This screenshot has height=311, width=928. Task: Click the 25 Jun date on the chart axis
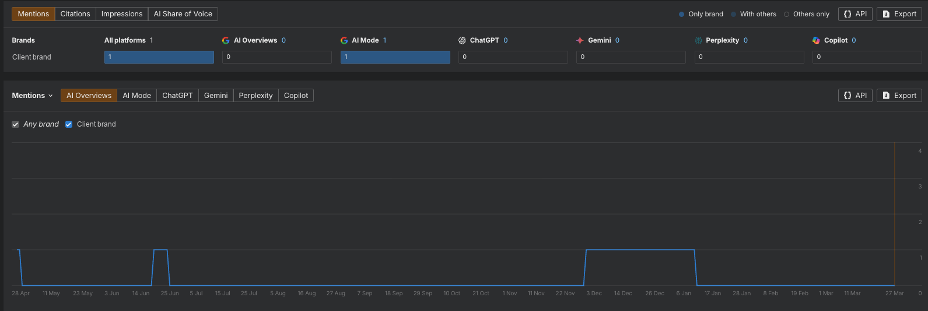point(170,293)
